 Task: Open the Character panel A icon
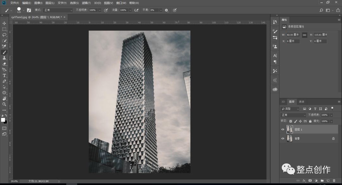[275, 56]
